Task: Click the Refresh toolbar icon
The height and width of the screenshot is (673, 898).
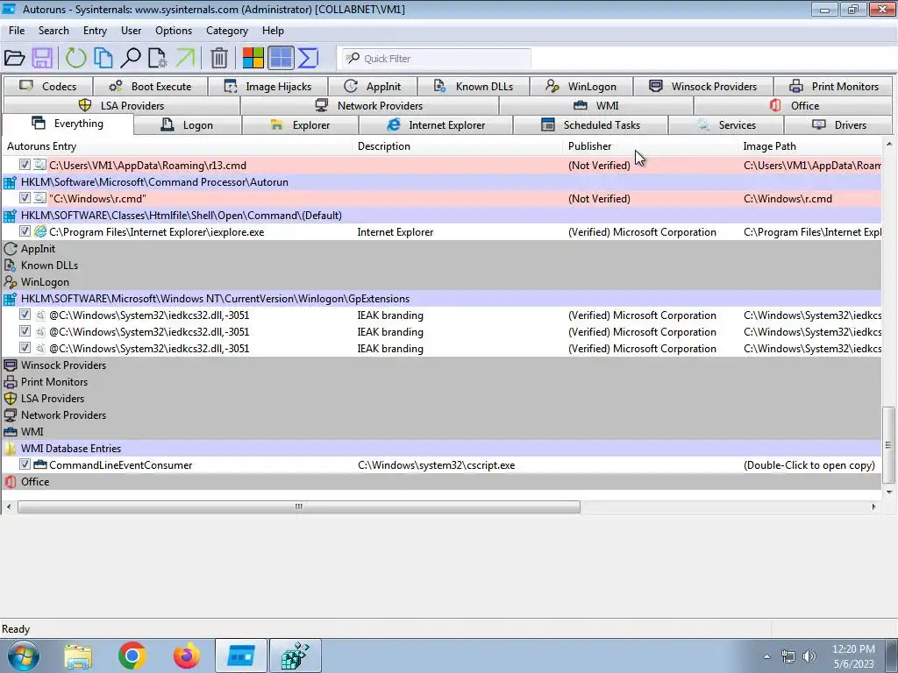Action: point(75,59)
